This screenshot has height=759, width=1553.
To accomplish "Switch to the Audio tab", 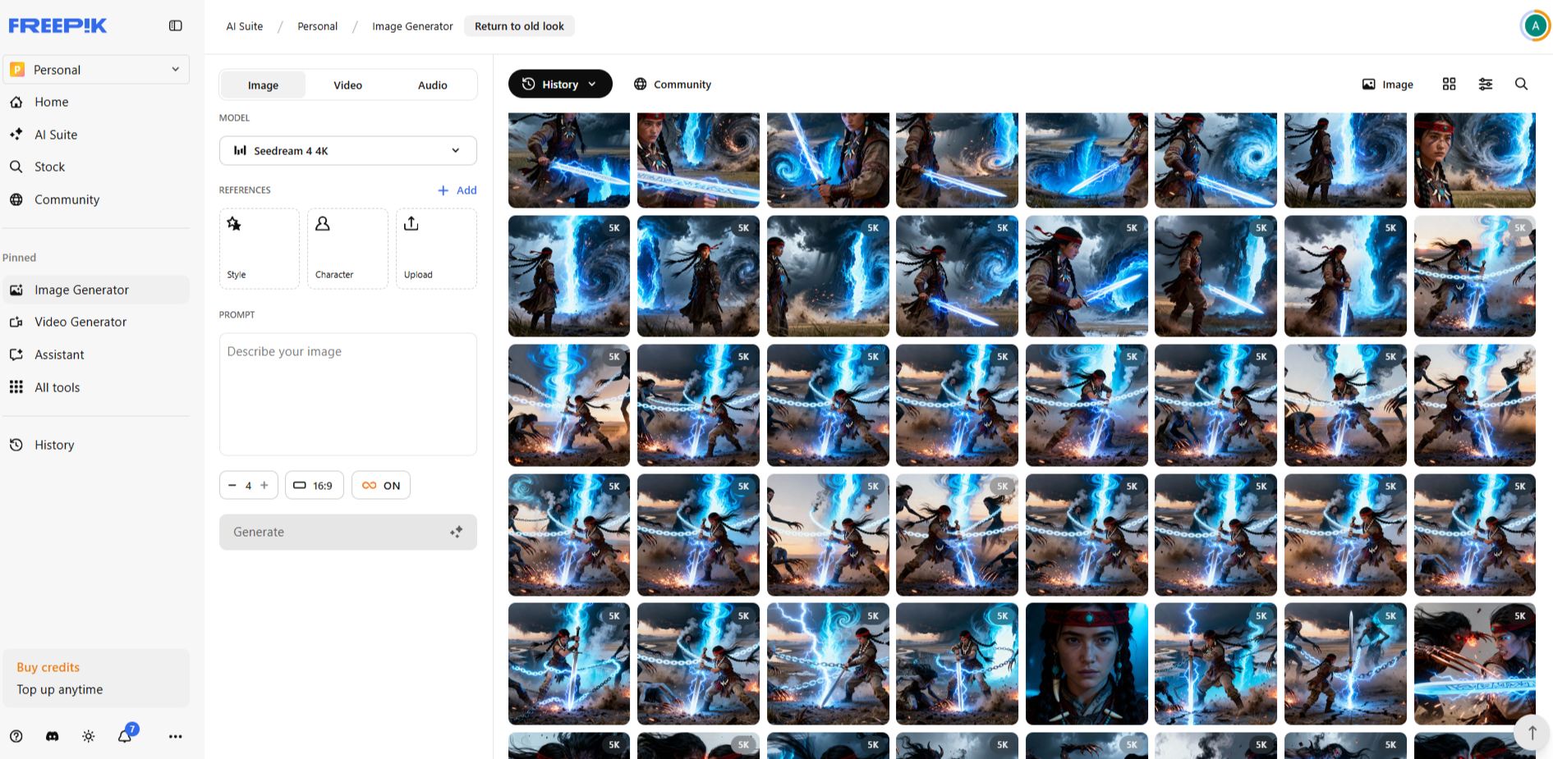I will (x=433, y=85).
